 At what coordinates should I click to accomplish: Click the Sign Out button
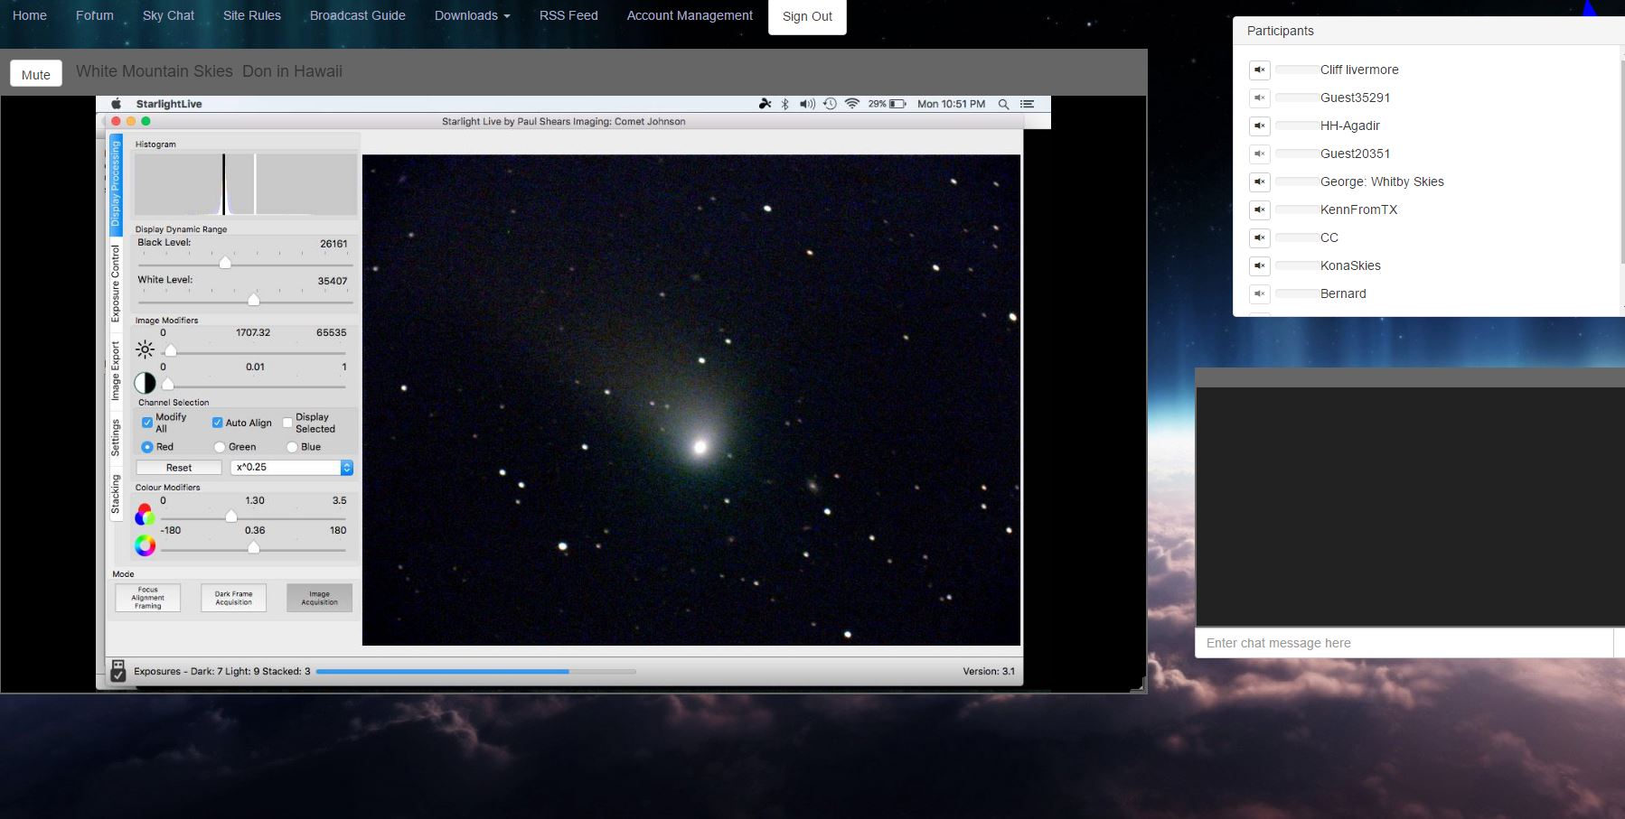click(x=807, y=16)
